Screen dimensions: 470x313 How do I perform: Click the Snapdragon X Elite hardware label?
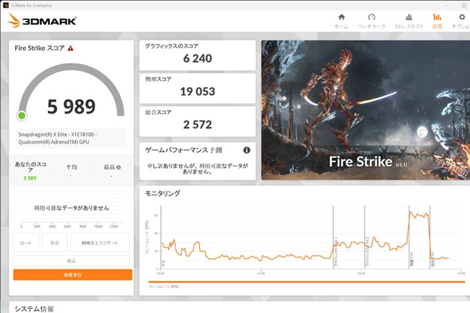[x=72, y=138]
